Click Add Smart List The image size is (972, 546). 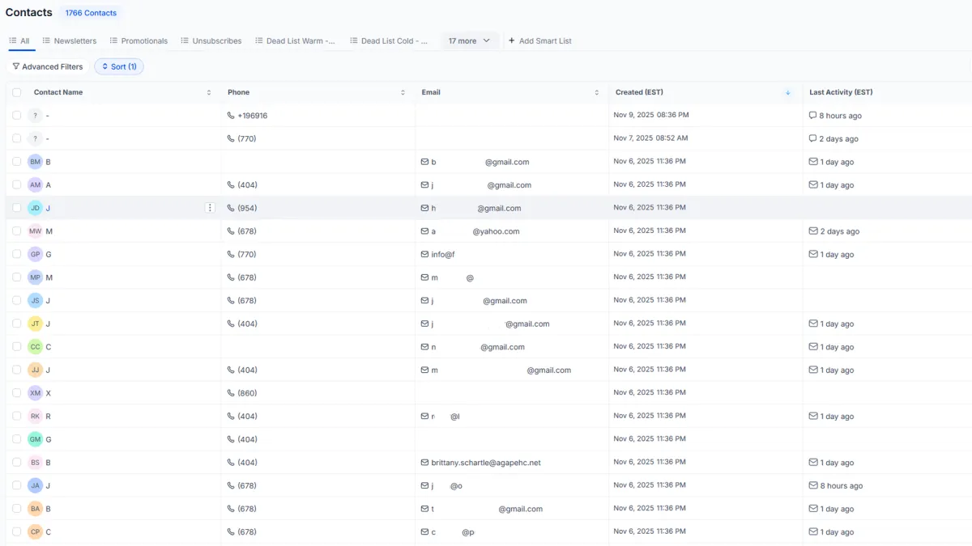coord(539,40)
